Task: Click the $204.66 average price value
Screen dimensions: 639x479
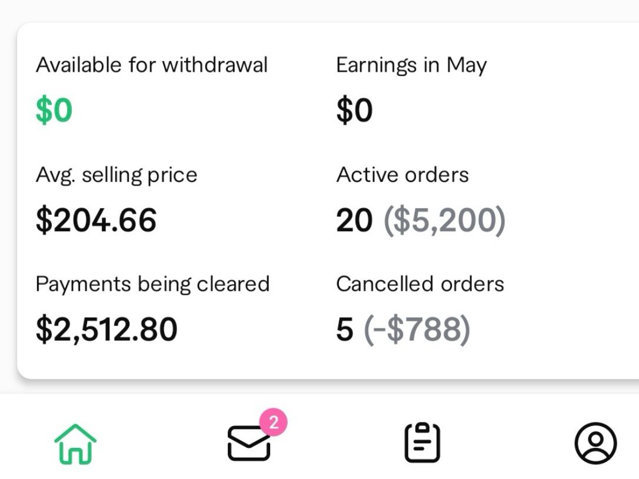Action: point(96,219)
